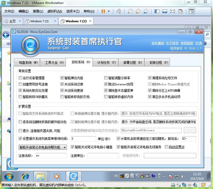Click the back arrow in the Explorer window behind
The image size is (213, 189).
(6, 35)
